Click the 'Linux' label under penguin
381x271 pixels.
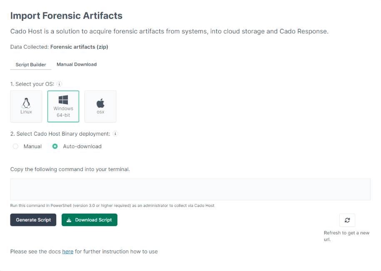(x=26, y=112)
